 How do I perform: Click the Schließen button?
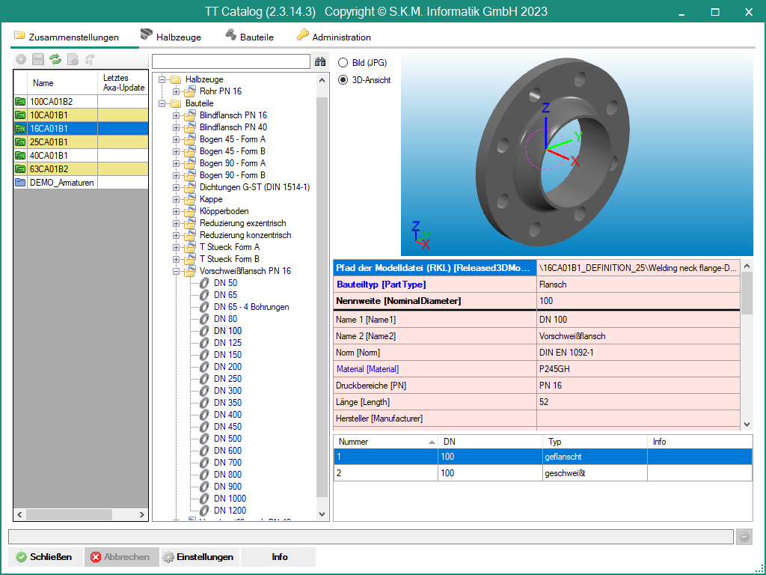coord(44,557)
